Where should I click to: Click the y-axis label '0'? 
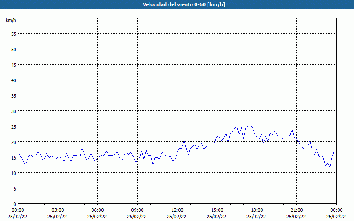[x=15, y=204]
